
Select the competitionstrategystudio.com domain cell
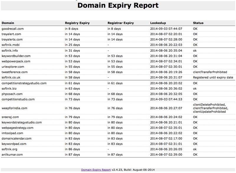[24, 83]
